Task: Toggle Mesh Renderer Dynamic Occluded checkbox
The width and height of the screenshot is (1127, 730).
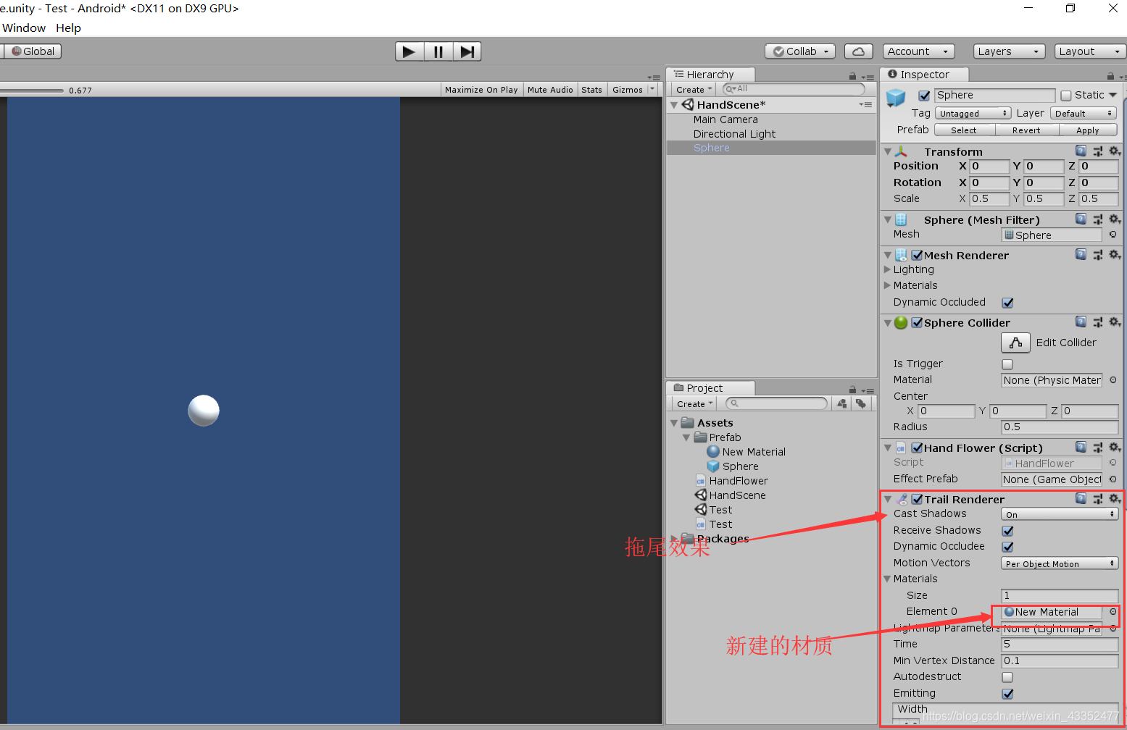Action: [1007, 303]
